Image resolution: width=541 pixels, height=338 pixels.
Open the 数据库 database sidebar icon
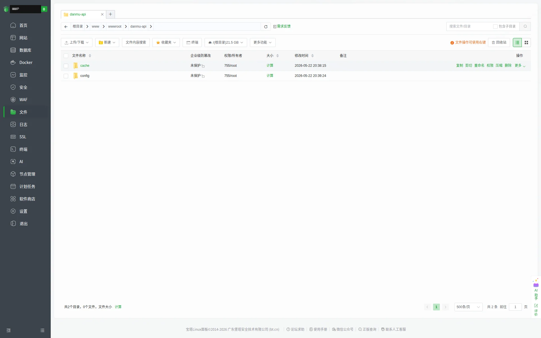tap(13, 50)
